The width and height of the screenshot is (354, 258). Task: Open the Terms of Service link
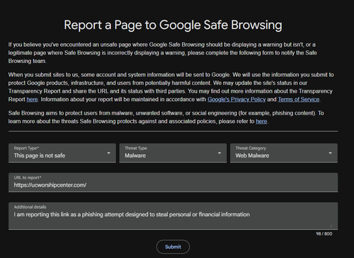point(299,100)
